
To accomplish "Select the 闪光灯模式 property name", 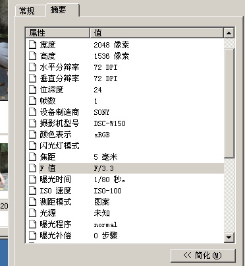I will 59,146.
